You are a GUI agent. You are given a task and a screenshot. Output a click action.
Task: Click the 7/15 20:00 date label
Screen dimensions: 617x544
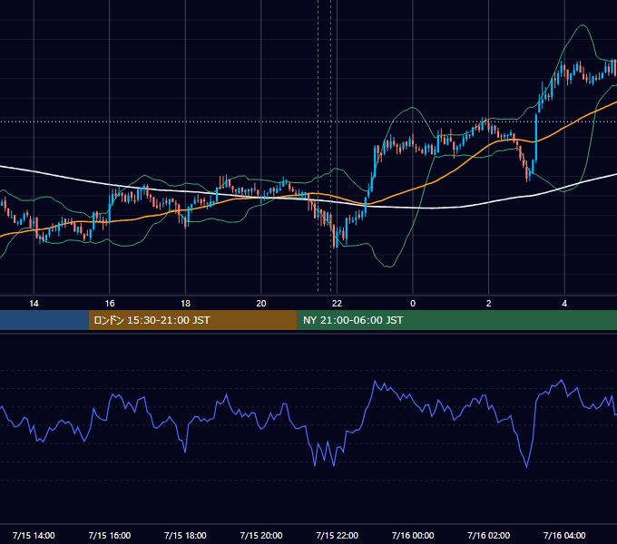point(261,535)
